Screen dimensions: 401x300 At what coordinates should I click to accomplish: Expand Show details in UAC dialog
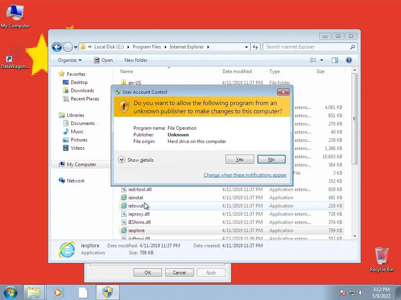click(136, 160)
